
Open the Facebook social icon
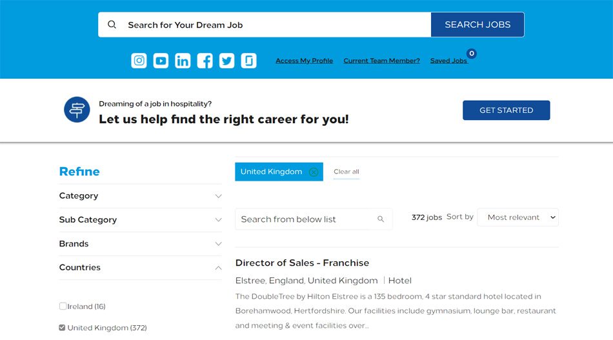(x=205, y=61)
